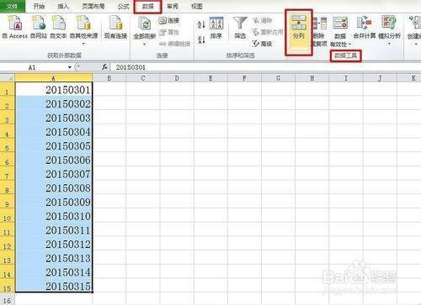The height and width of the screenshot is (305, 421).
Task: Click the Advanced (高级) filter button
Action: (262, 44)
